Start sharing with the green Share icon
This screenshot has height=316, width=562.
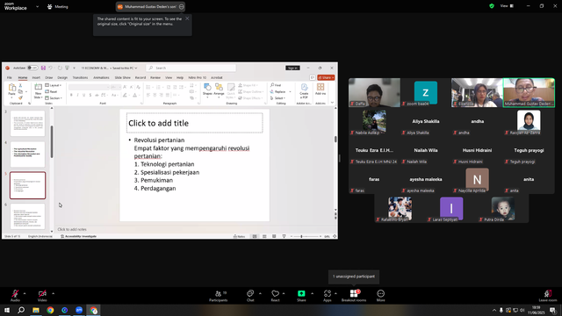pyautogui.click(x=301, y=293)
